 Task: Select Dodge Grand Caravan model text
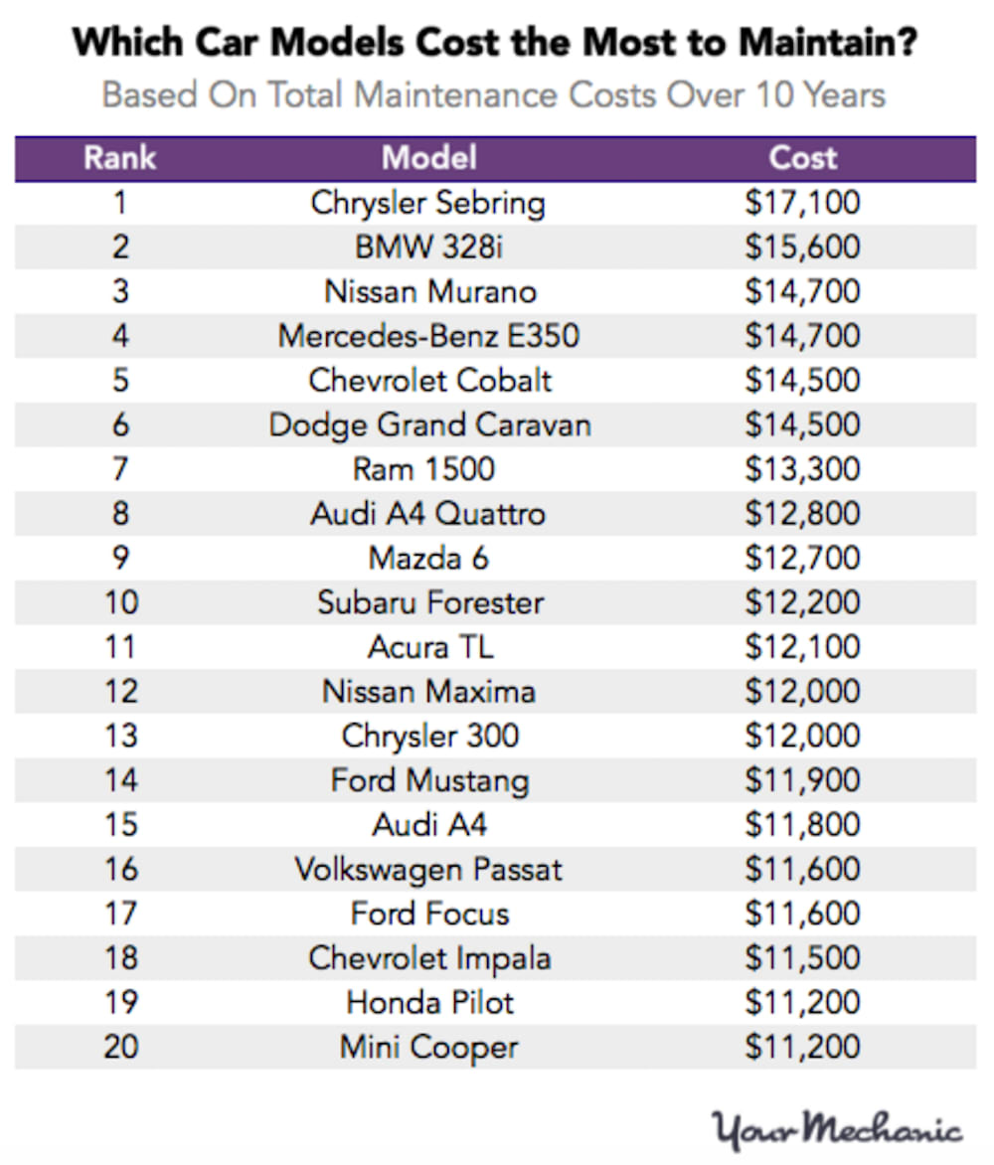[x=429, y=425]
